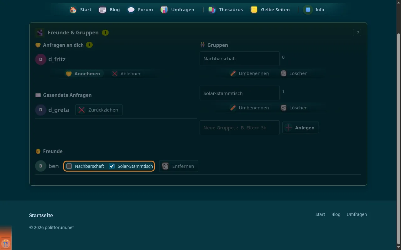Remove ben from friends
This screenshot has height=250, width=401.
point(179,166)
